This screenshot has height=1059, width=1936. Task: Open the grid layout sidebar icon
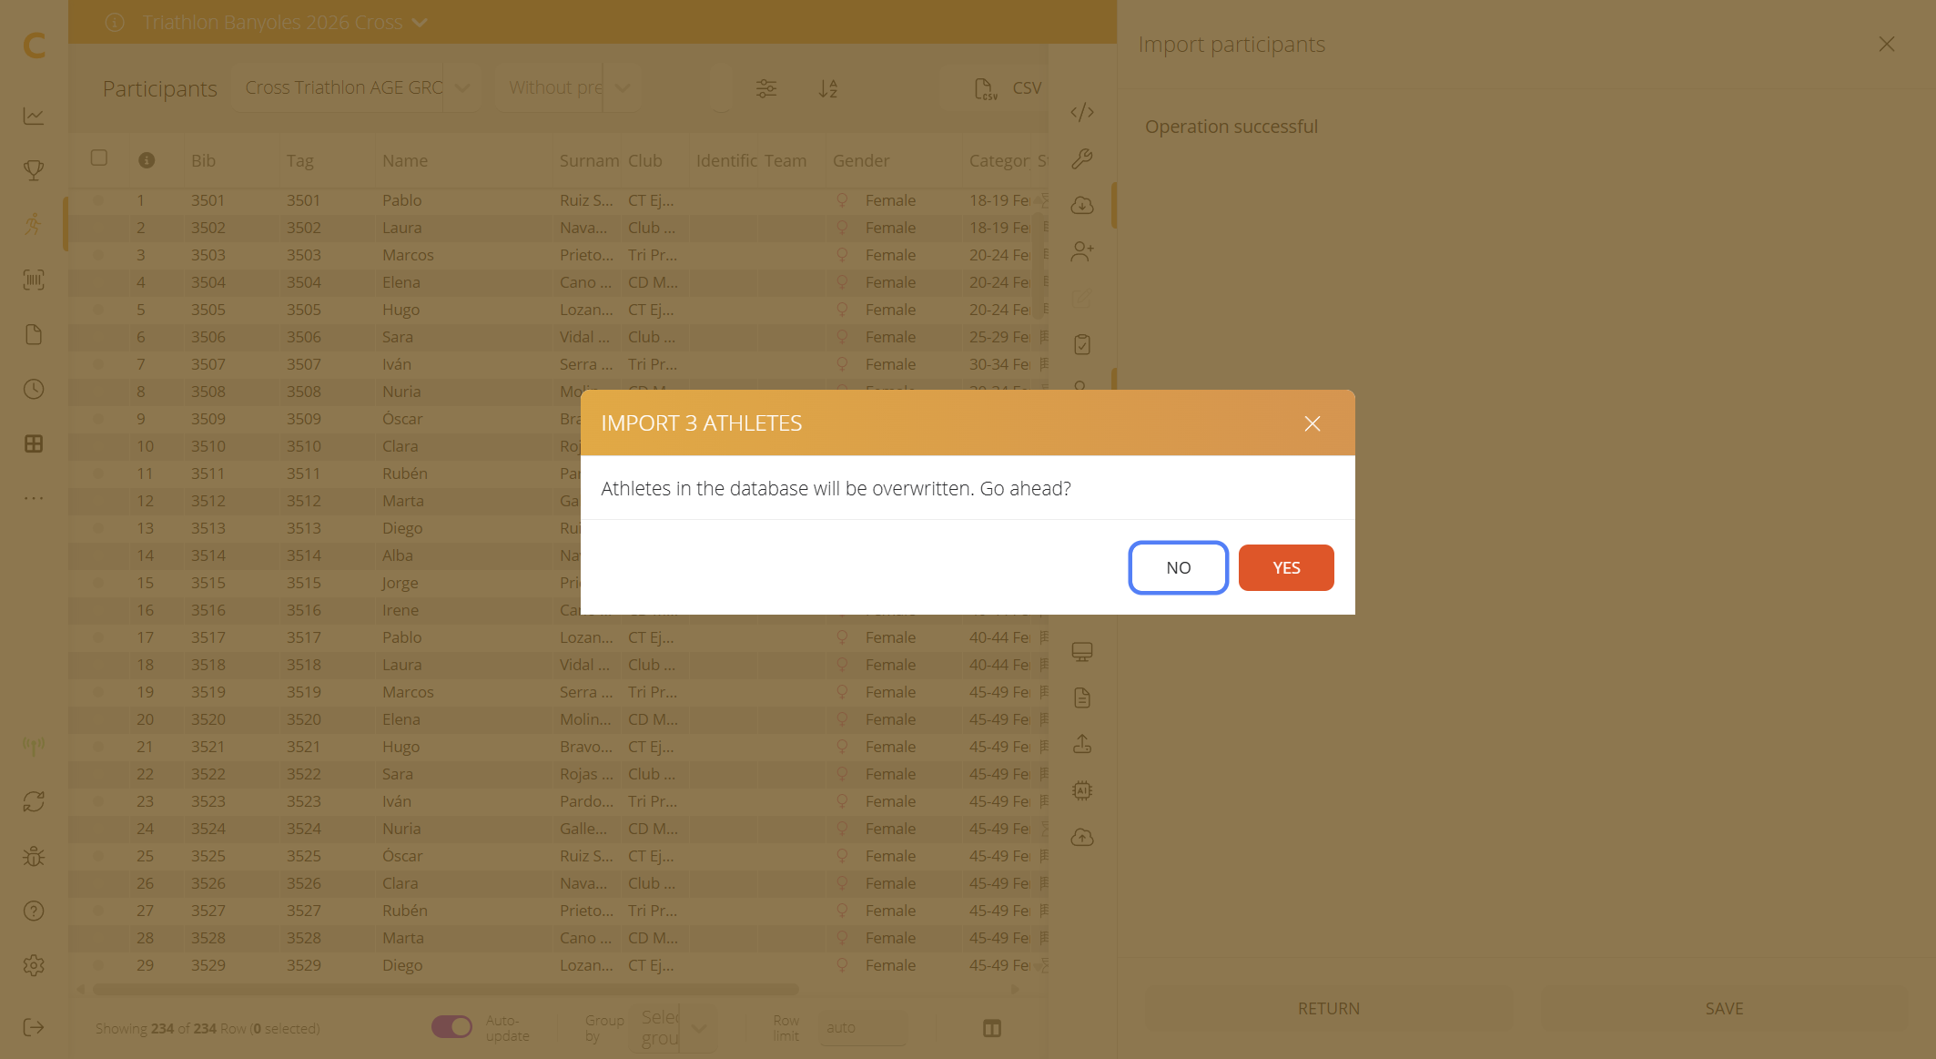(34, 443)
